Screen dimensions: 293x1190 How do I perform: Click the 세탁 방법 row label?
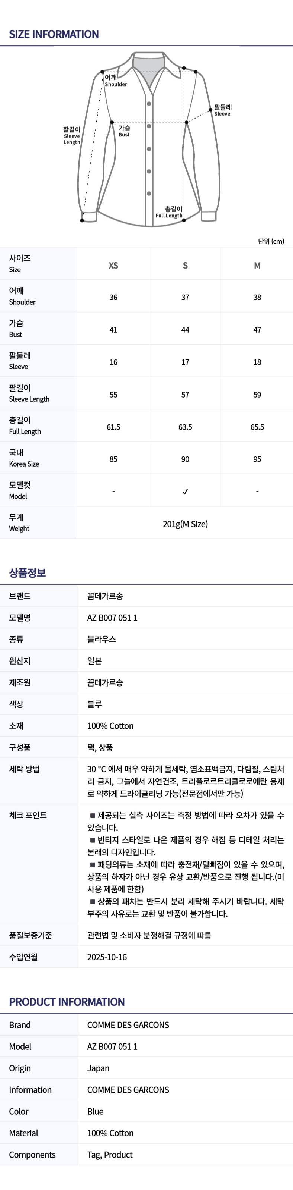click(x=25, y=769)
